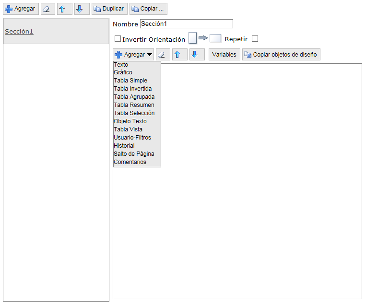The image size is (366, 304).
Task: Click Copiar objetos de diseño button
Action: click(x=281, y=55)
